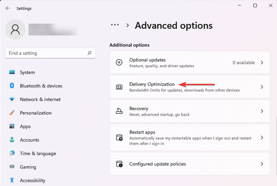The image size is (277, 186).
Task: Maximize the Settings window
Action: coord(255,6)
